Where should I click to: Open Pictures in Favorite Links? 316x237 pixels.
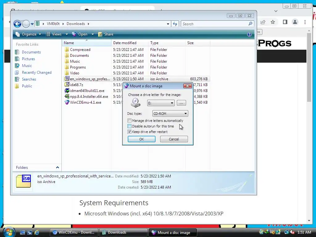point(28,59)
